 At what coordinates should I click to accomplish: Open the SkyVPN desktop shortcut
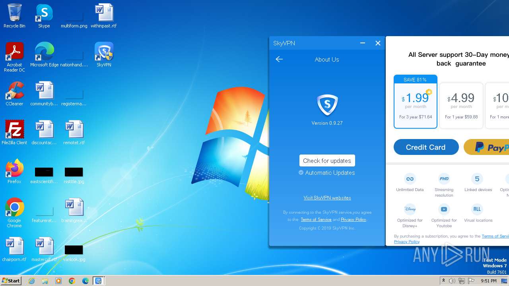[x=104, y=55]
